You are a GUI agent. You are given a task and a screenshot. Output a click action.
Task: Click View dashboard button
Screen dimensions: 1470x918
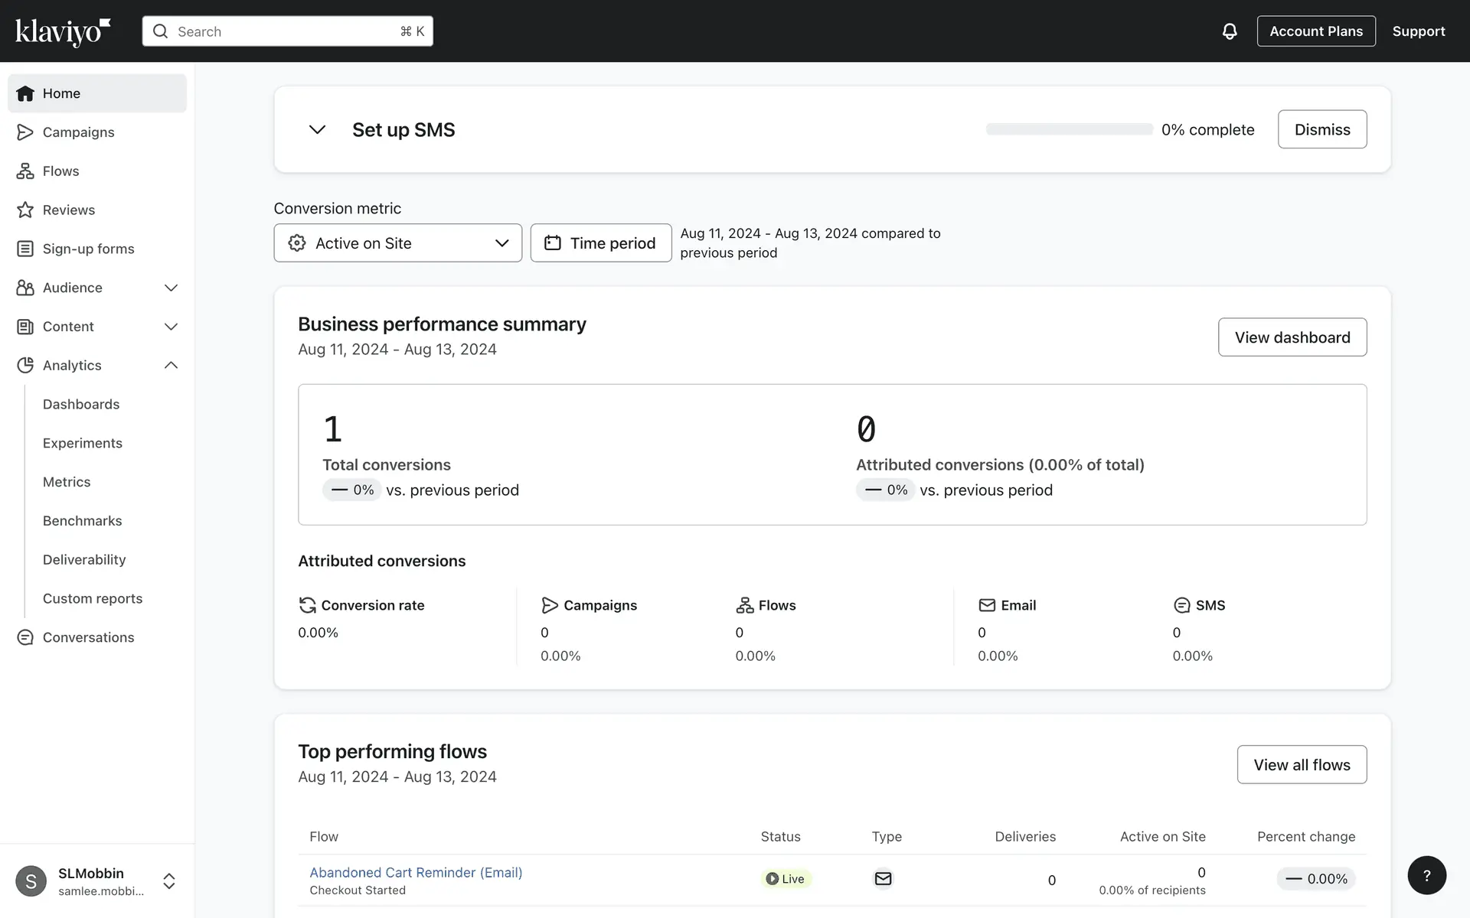(1292, 337)
